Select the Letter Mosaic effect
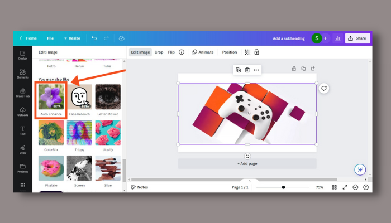 tap(108, 96)
